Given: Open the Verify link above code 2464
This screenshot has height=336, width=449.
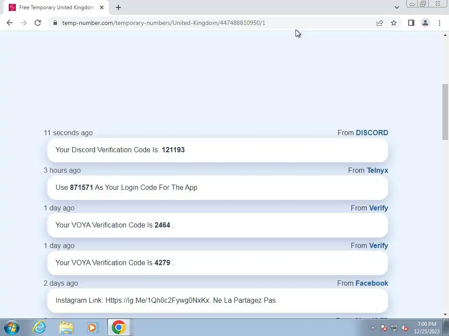Looking at the screenshot, I should 378,208.
